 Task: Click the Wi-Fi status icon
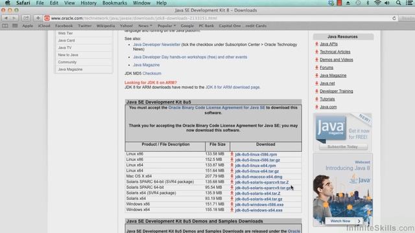(x=377, y=3)
